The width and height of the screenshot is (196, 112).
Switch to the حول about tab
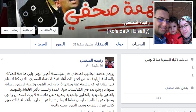pos(120,44)
